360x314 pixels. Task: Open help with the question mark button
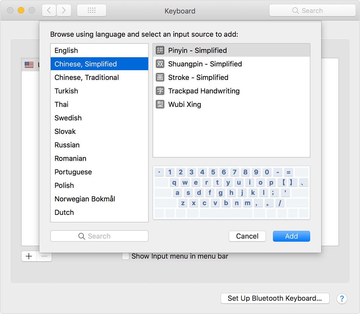tap(342, 299)
